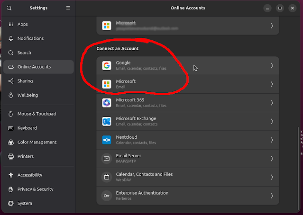Click the WebDAV calendar icon
Viewport: 303px width, 215px height.
pos(107,177)
